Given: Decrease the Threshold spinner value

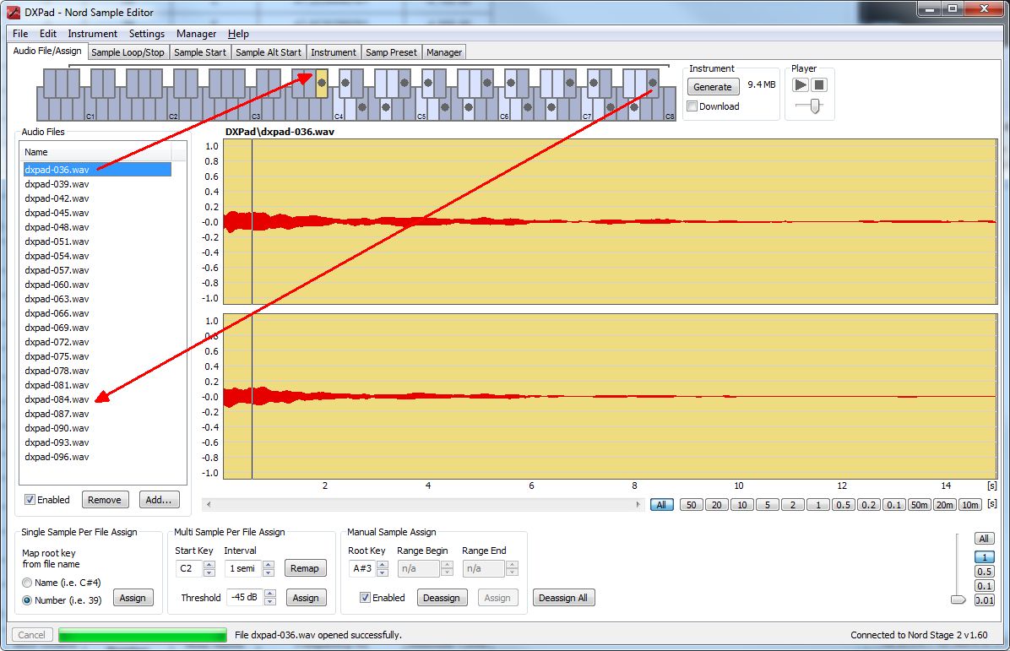Looking at the screenshot, I should 270,601.
